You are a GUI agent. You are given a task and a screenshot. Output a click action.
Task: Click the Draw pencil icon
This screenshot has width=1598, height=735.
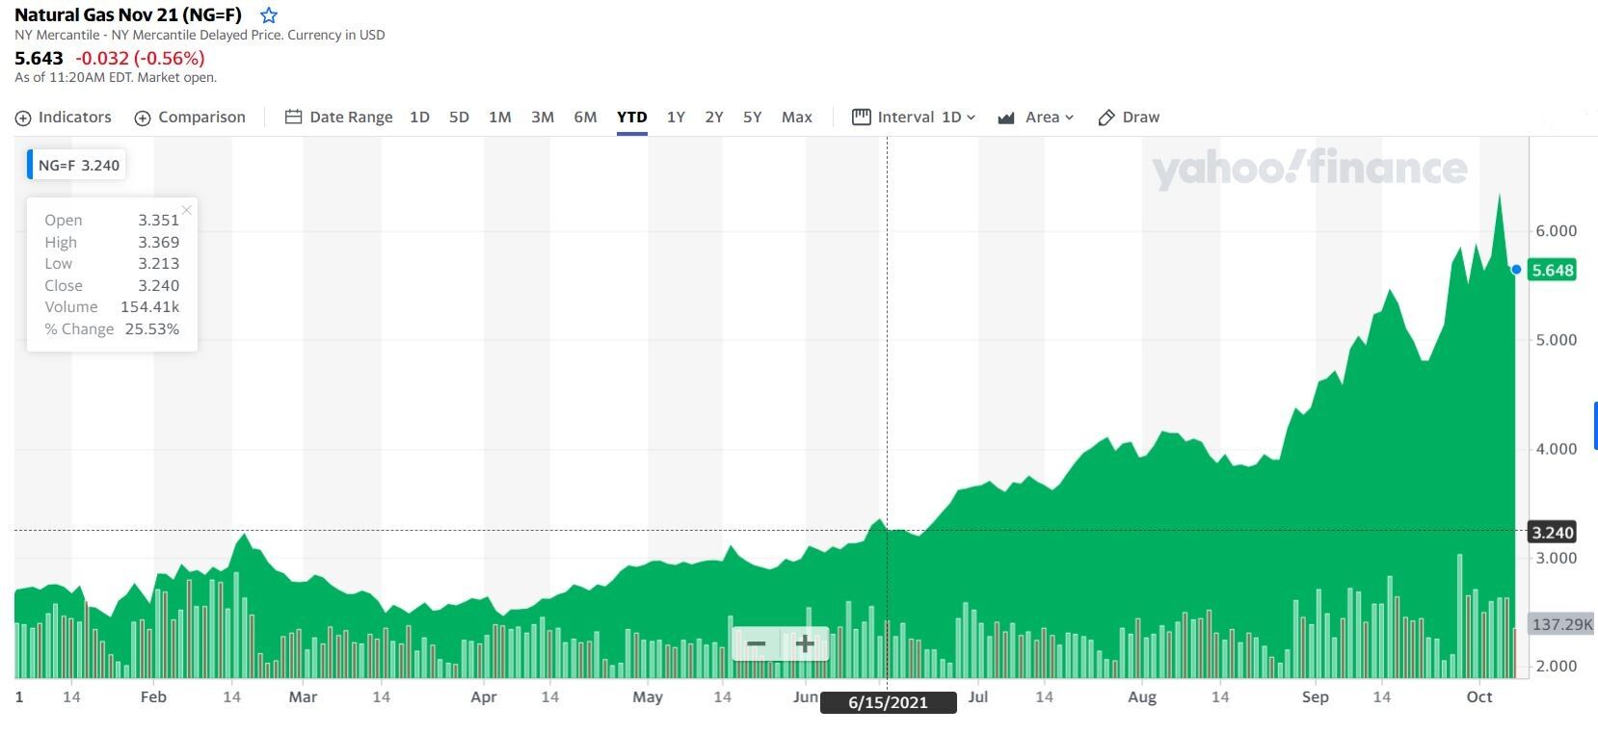click(1106, 118)
